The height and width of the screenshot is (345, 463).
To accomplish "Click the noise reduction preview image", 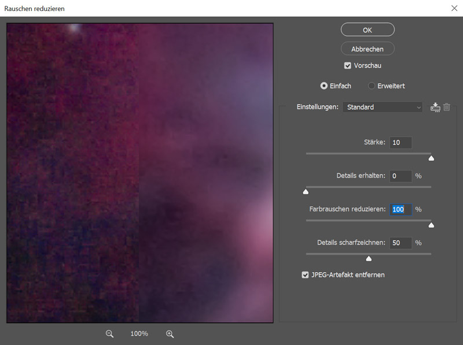I will coord(140,173).
